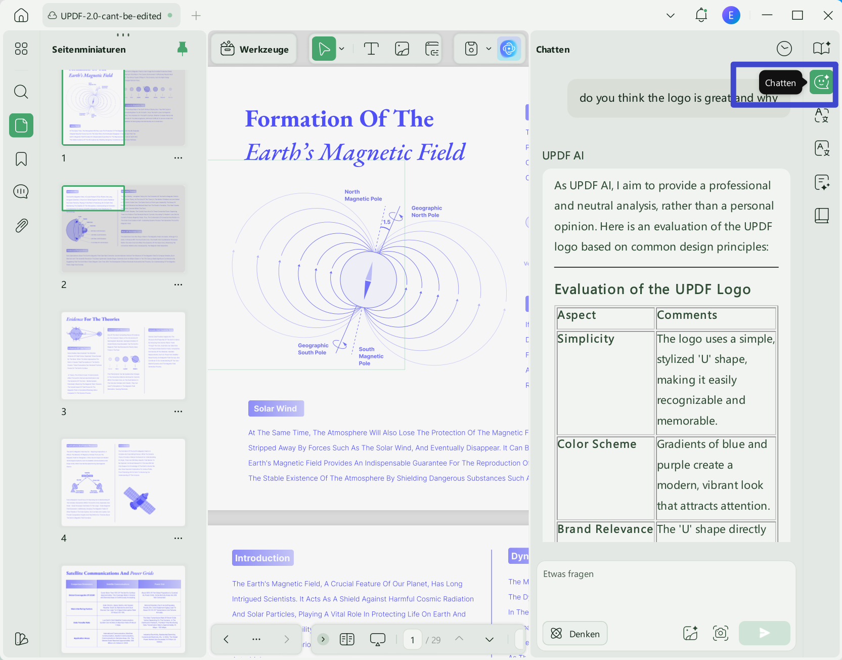842x660 pixels.
Task: Open page 3 Evidence For The Theories thumbnail
Action: click(x=123, y=356)
